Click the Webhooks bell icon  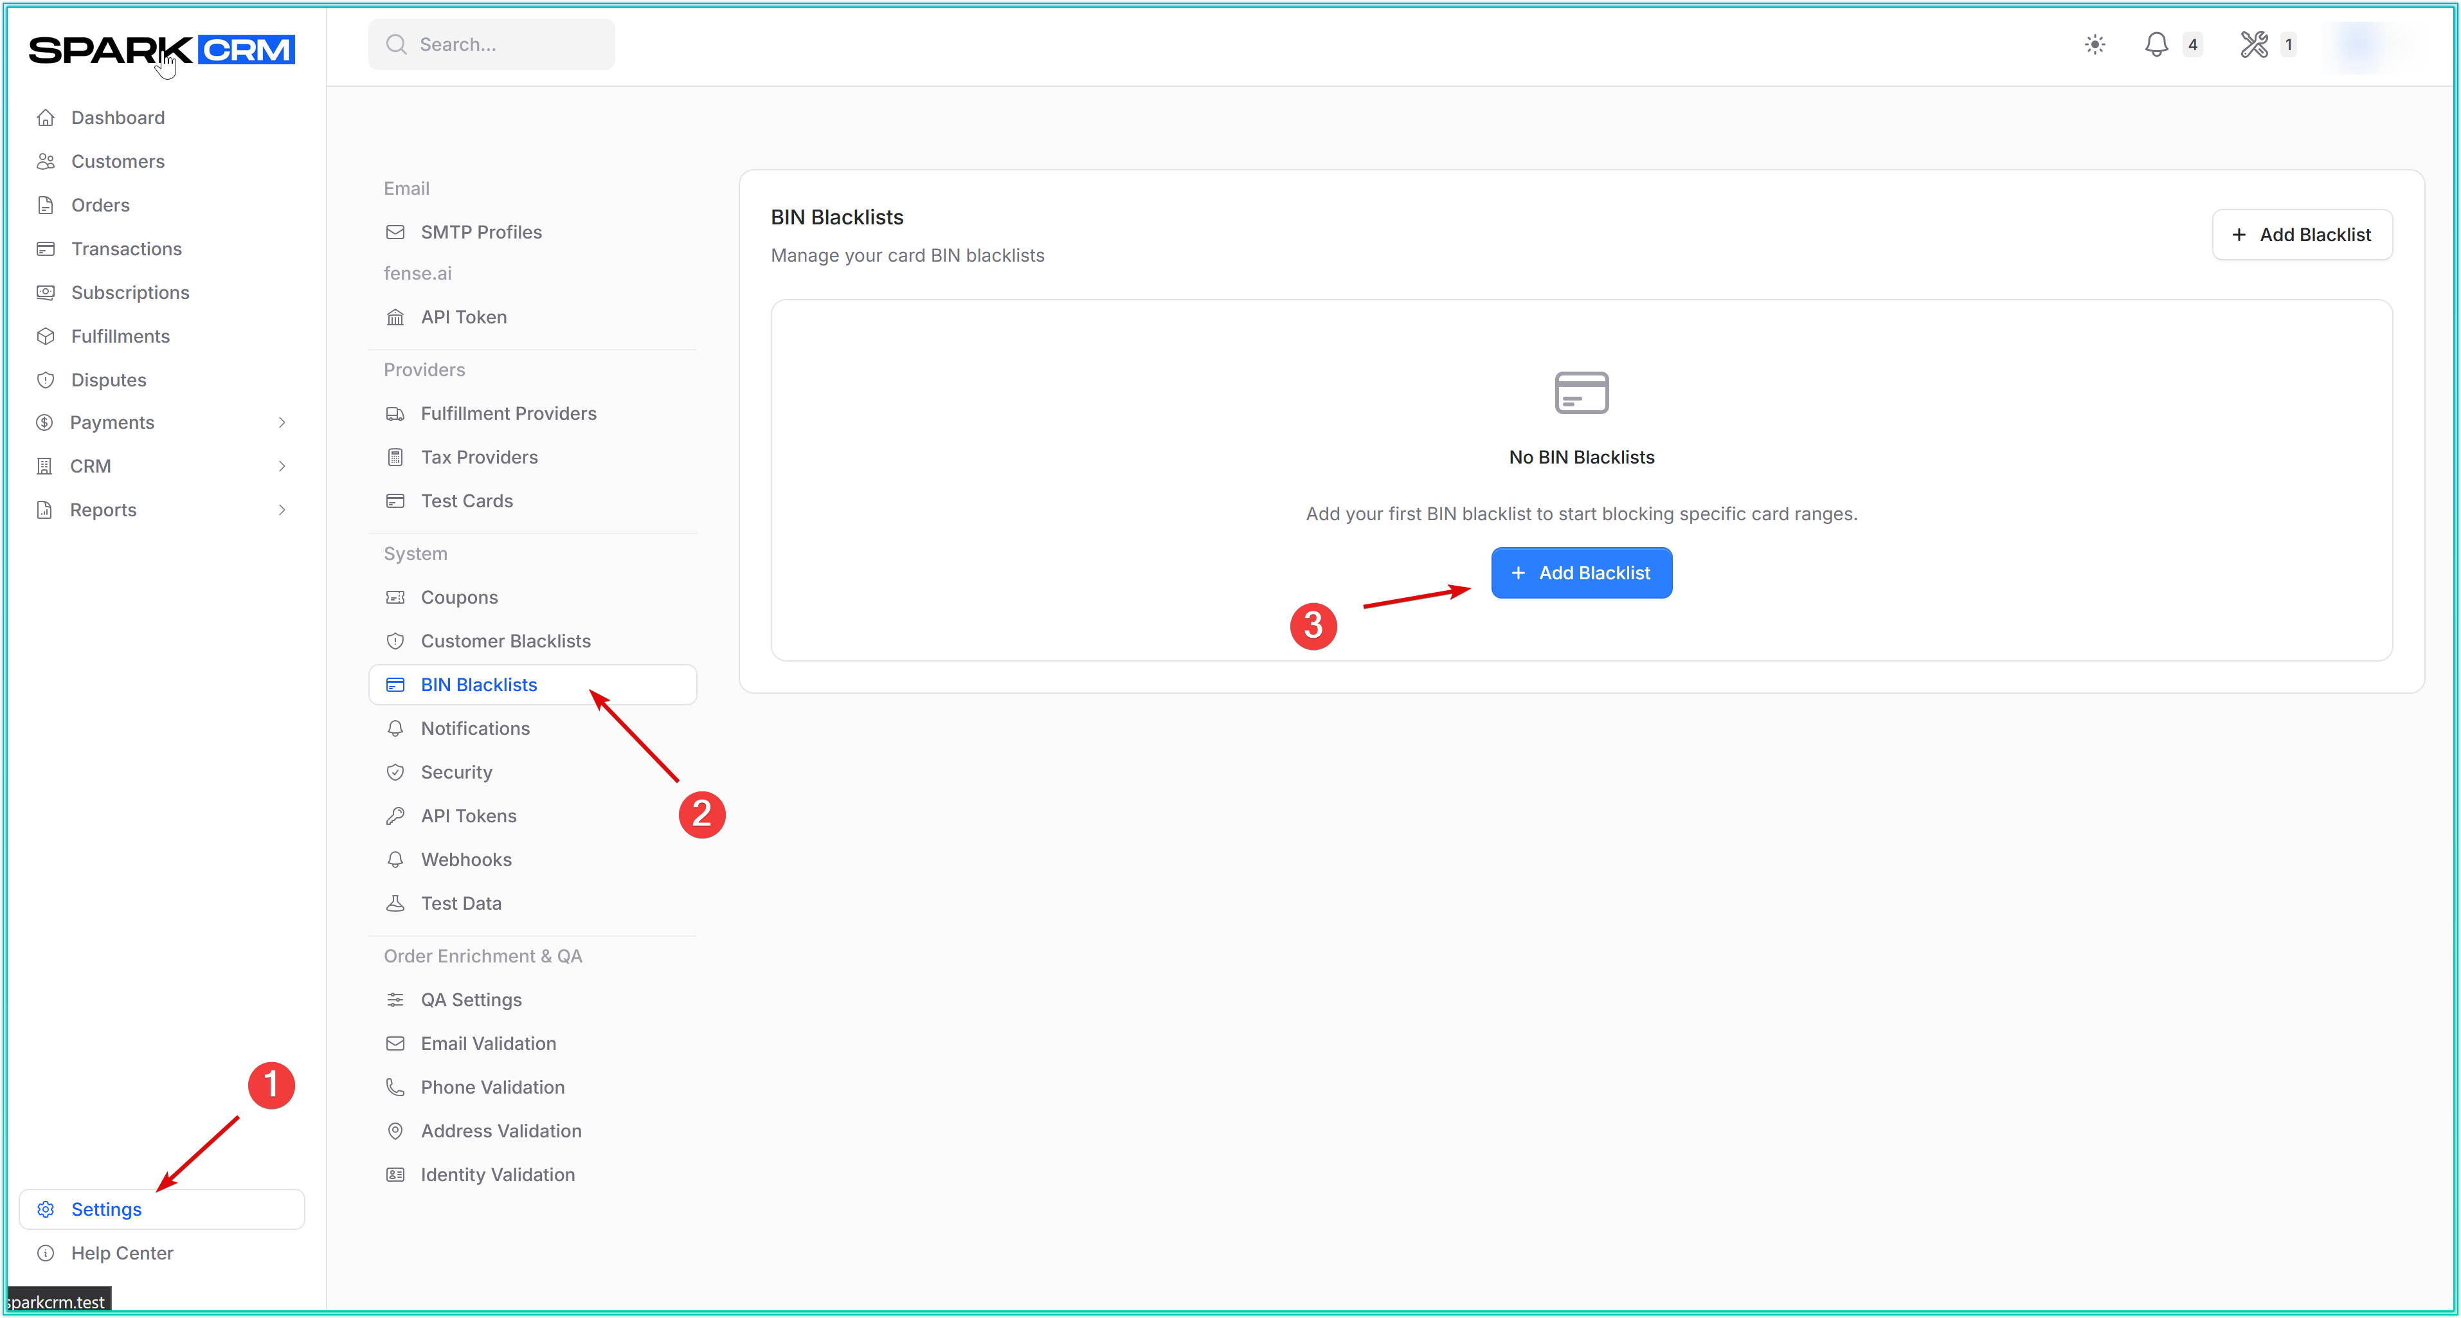[395, 860]
